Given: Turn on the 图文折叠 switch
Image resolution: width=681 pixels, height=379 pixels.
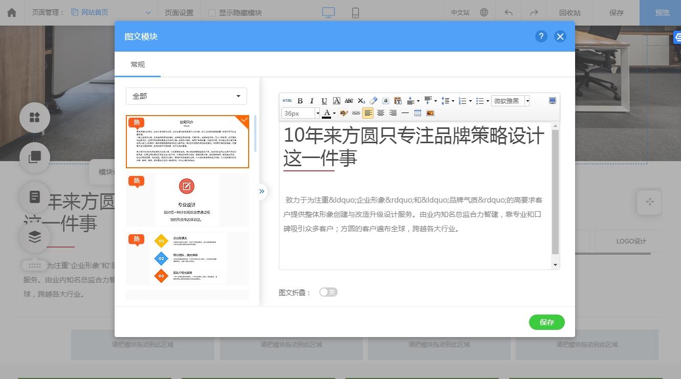Looking at the screenshot, I should coord(328,292).
